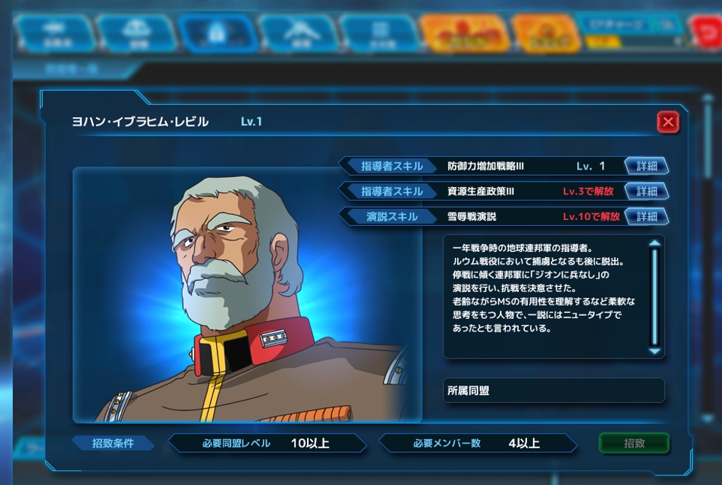This screenshot has width=722, height=485.
Task: Click the red button at top right
Action: (x=707, y=31)
